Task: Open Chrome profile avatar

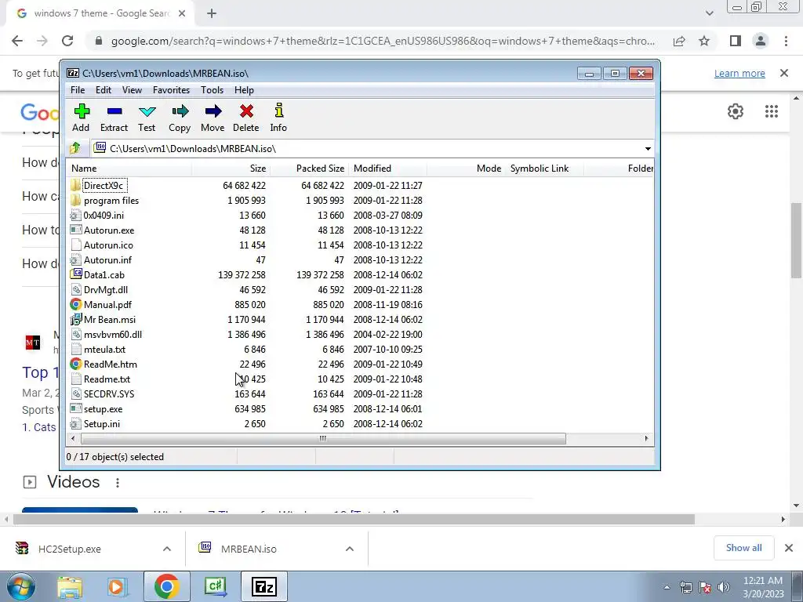Action: [761, 41]
